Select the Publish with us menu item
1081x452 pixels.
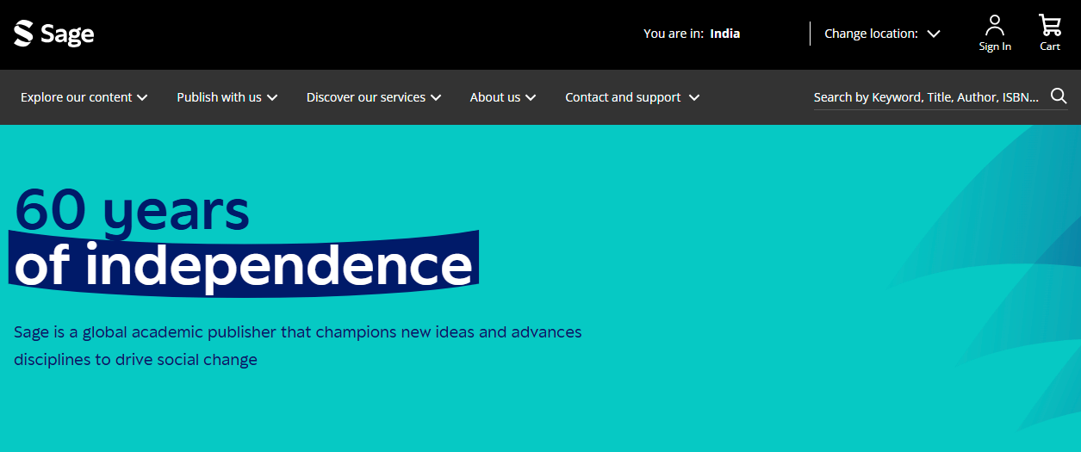(x=219, y=97)
